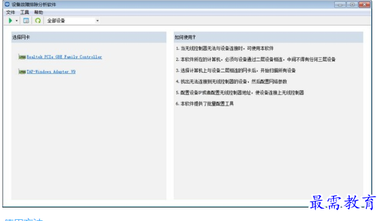Open the 帮助 menu
381x221 pixels.
[x=38, y=12]
